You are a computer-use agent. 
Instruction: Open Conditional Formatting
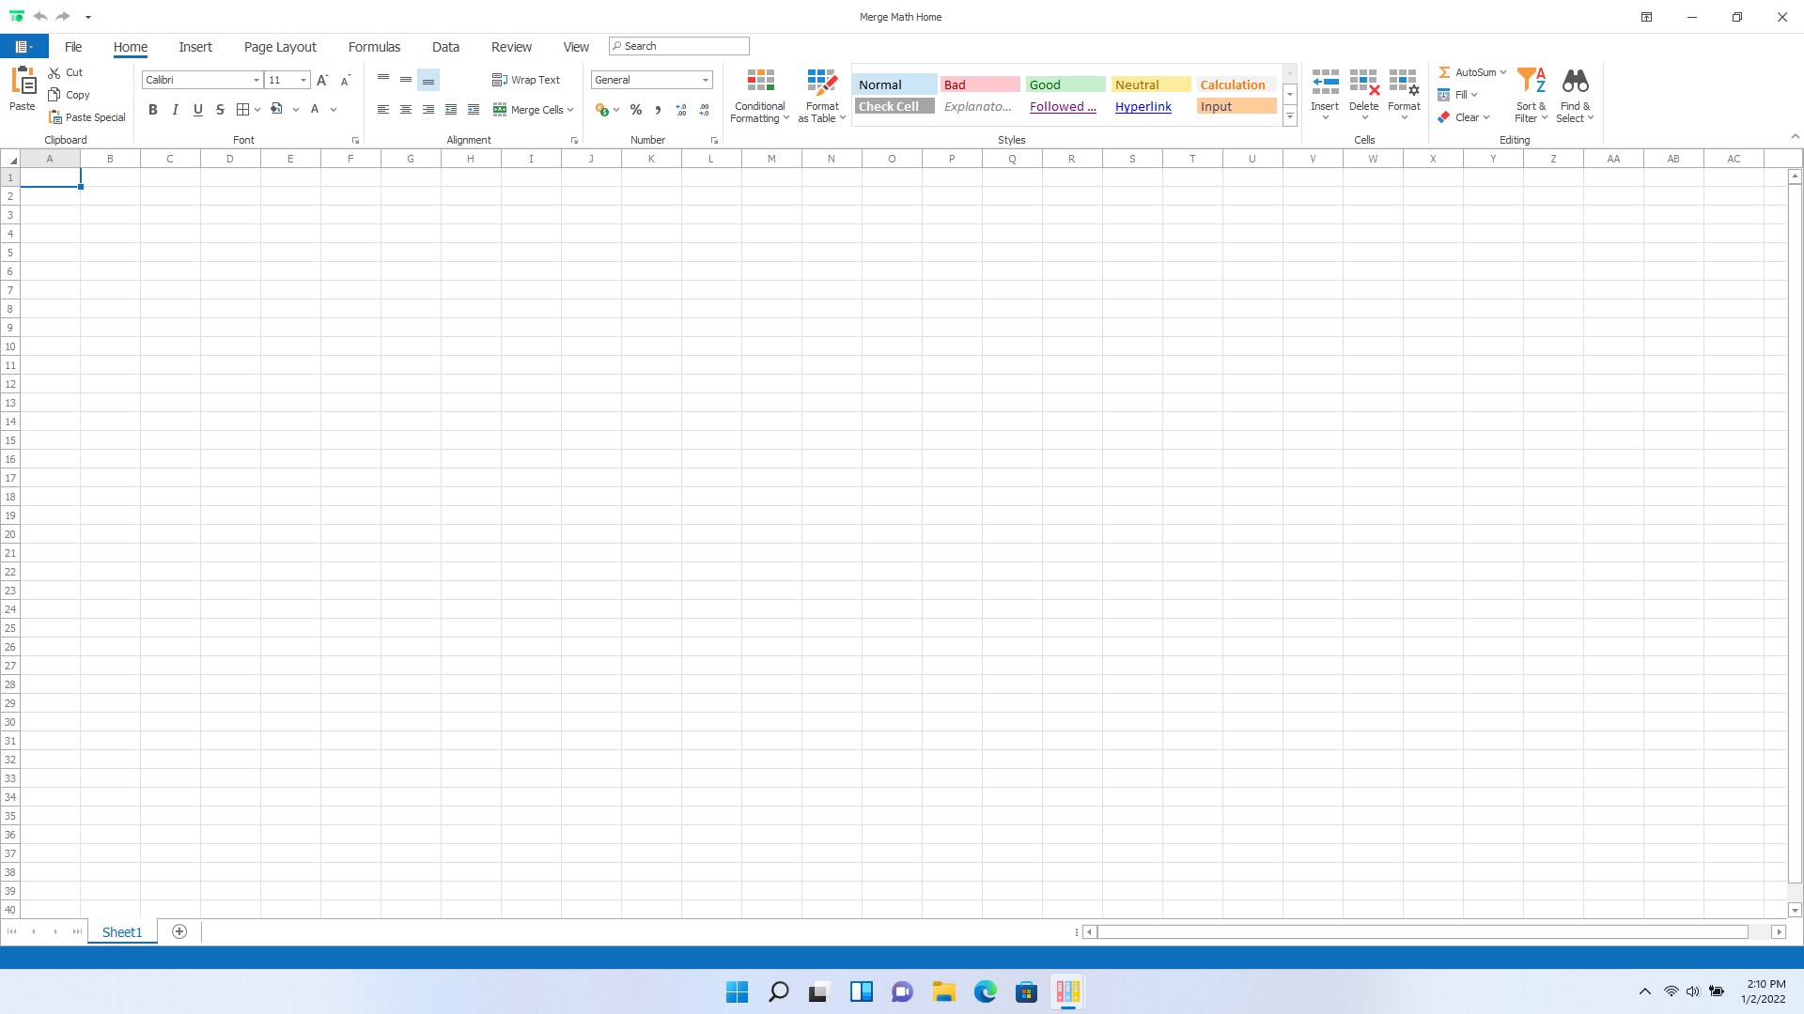[x=760, y=96]
